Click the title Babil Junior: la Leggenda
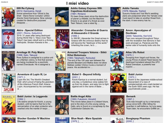Screen dimensions: 164x123 [32, 97]
